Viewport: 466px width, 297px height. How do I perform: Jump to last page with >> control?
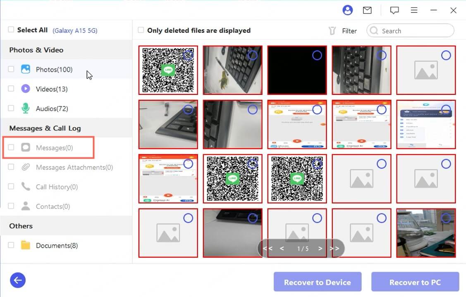tap(335, 248)
